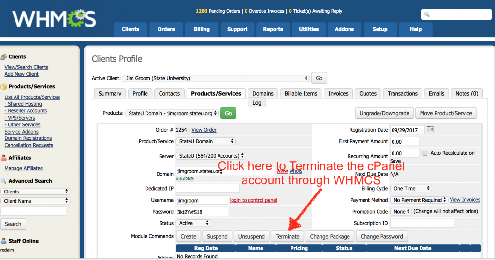Click the Create module command button
This screenshot has width=495, height=260.
click(189, 236)
